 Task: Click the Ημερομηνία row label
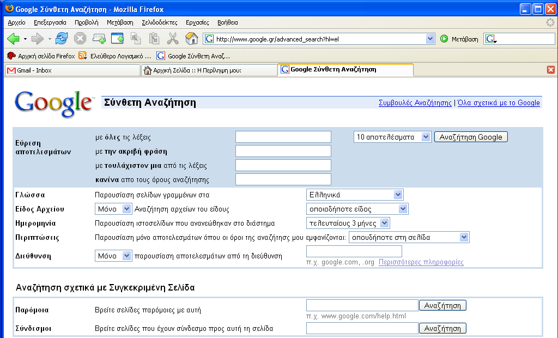[35, 224]
